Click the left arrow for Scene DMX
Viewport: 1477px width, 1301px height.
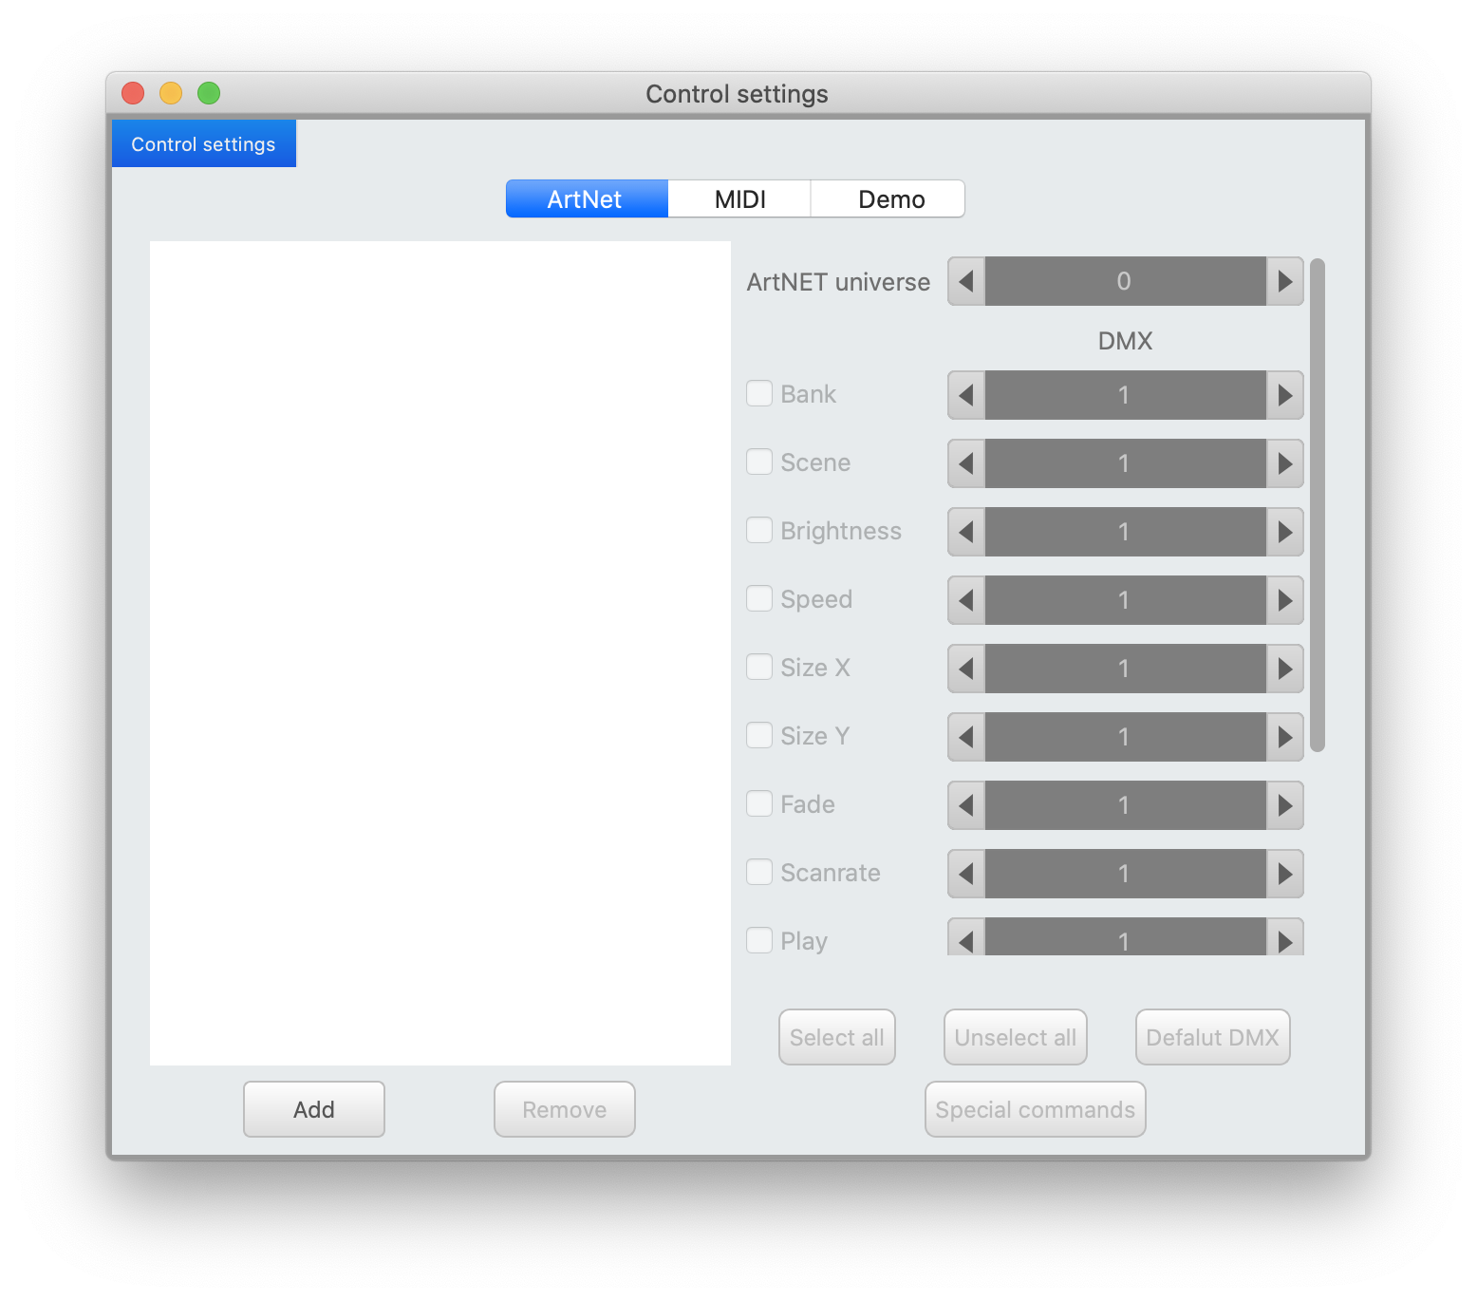point(966,463)
